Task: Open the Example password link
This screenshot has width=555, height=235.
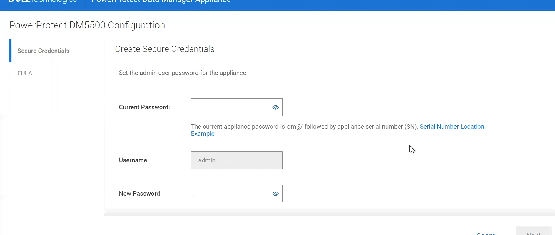Action: click(x=203, y=134)
